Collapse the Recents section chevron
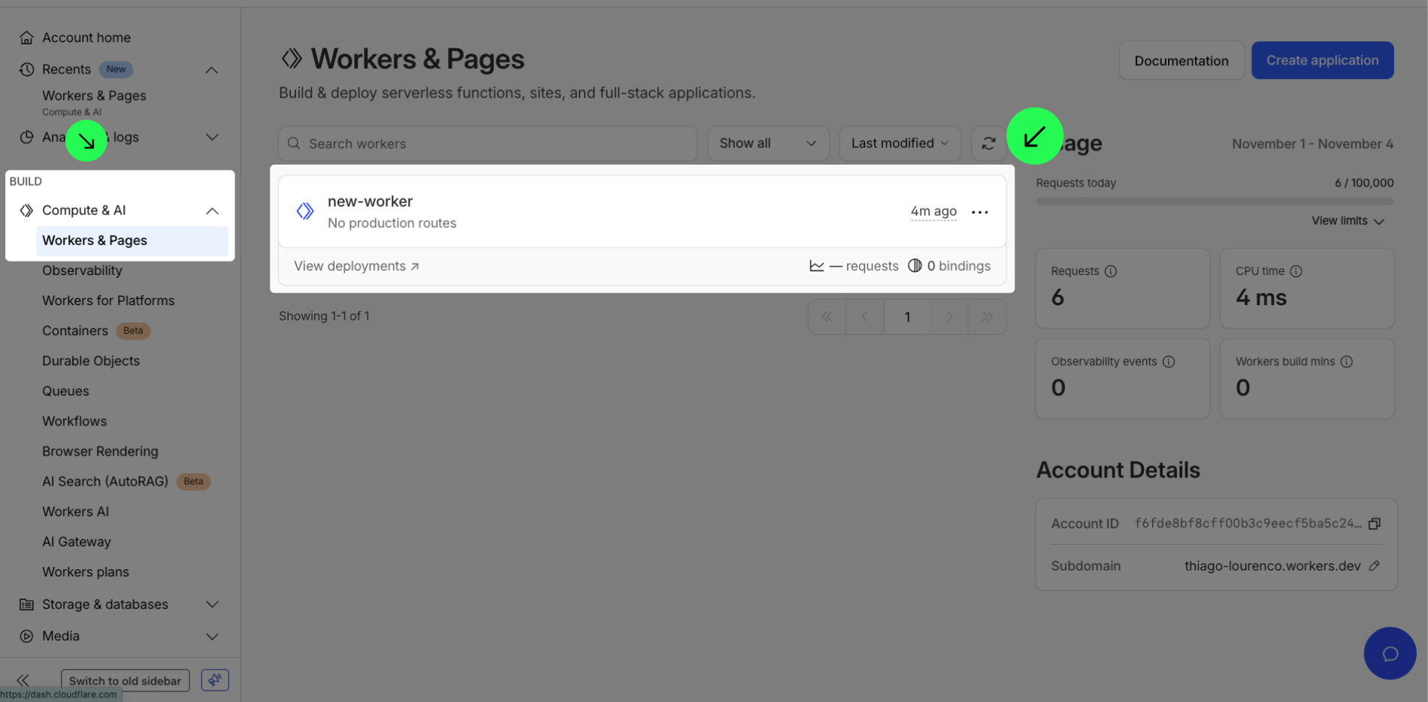 coord(212,70)
